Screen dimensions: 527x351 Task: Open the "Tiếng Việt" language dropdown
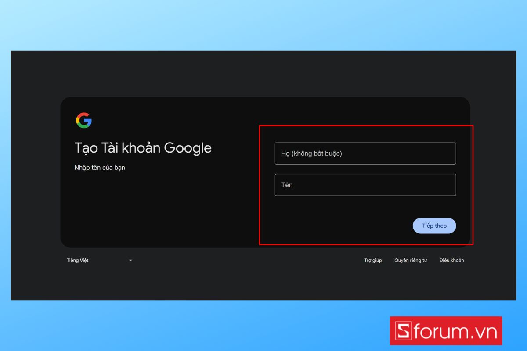[x=99, y=260]
